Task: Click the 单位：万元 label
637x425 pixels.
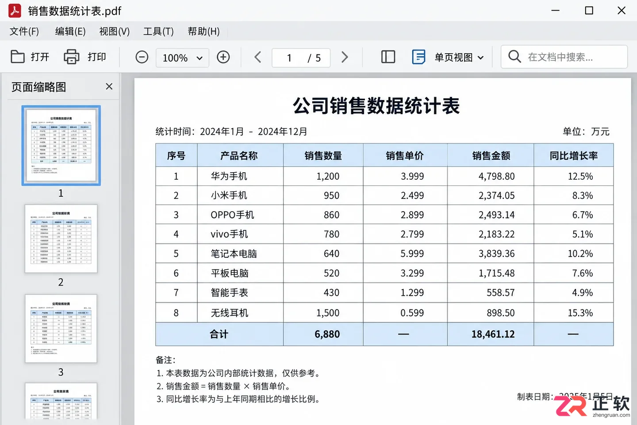Action: tap(586, 131)
